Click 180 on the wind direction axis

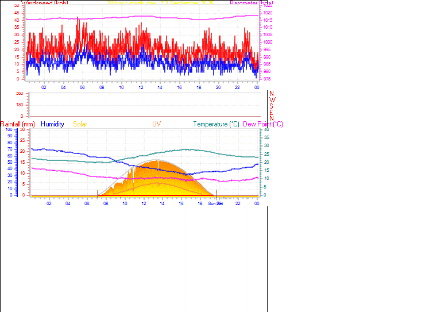click(20, 105)
